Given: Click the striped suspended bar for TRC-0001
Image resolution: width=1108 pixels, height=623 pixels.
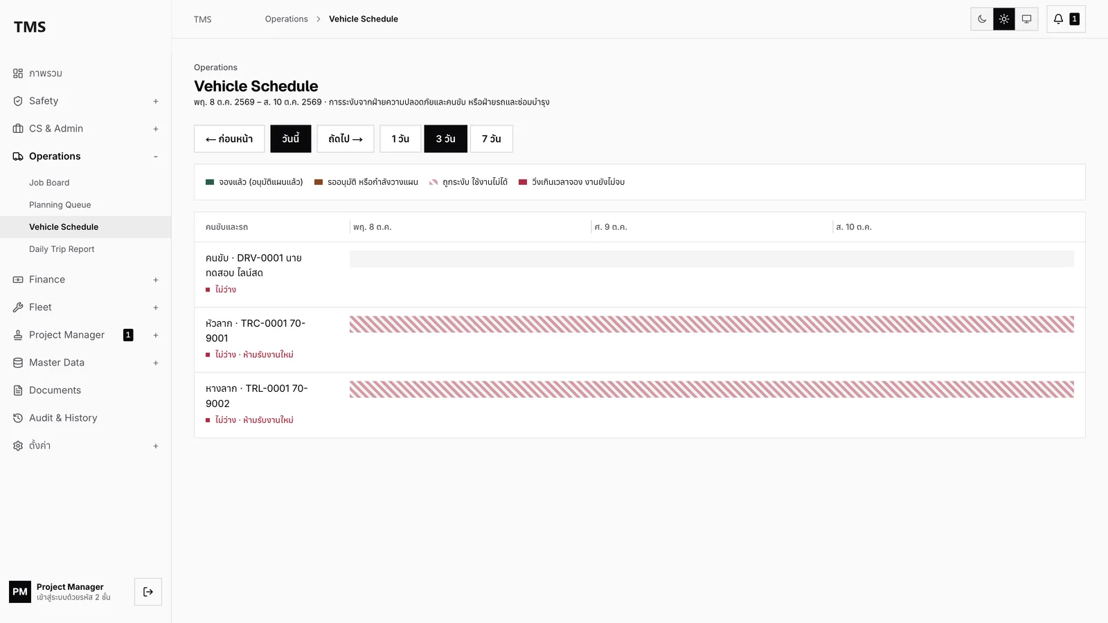Looking at the screenshot, I should pos(712,325).
